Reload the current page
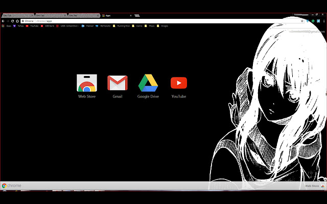 tap(12, 21)
